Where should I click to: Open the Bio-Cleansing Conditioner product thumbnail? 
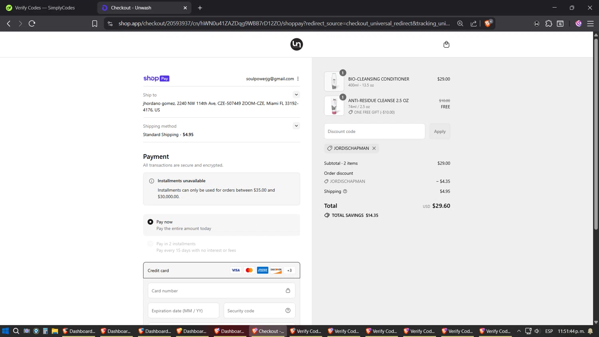[334, 81]
